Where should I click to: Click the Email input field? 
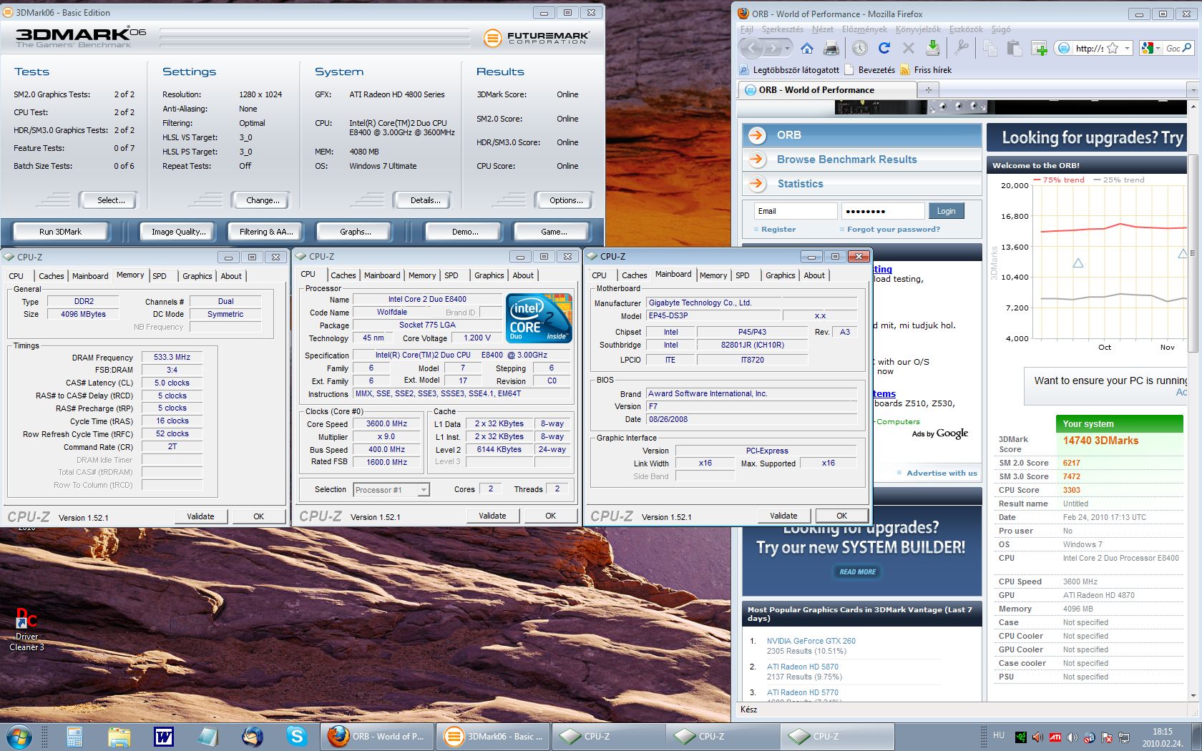(796, 211)
